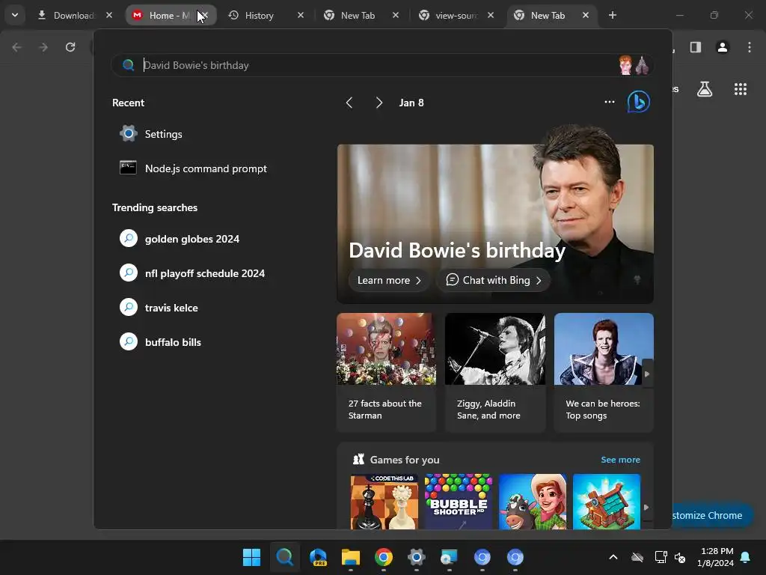Open Ziggy, Aladdin Sane, and more card
Image resolution: width=766 pixels, height=575 pixels.
click(495, 373)
